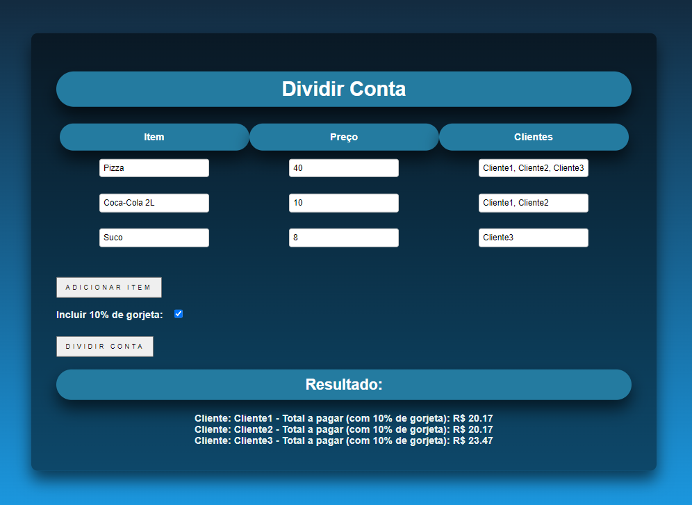
Task: Click the 'Incluir 10% de gorjeta' label
Action: tap(110, 315)
